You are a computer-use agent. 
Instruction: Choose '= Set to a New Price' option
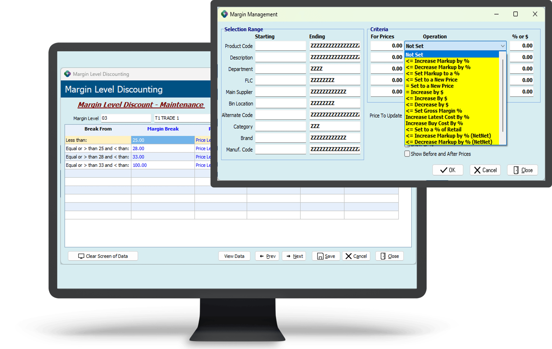click(452, 86)
